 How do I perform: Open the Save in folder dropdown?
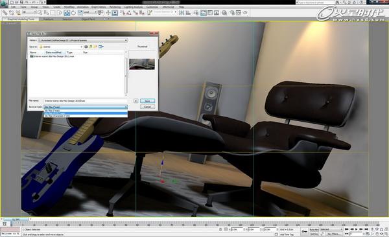coord(60,47)
